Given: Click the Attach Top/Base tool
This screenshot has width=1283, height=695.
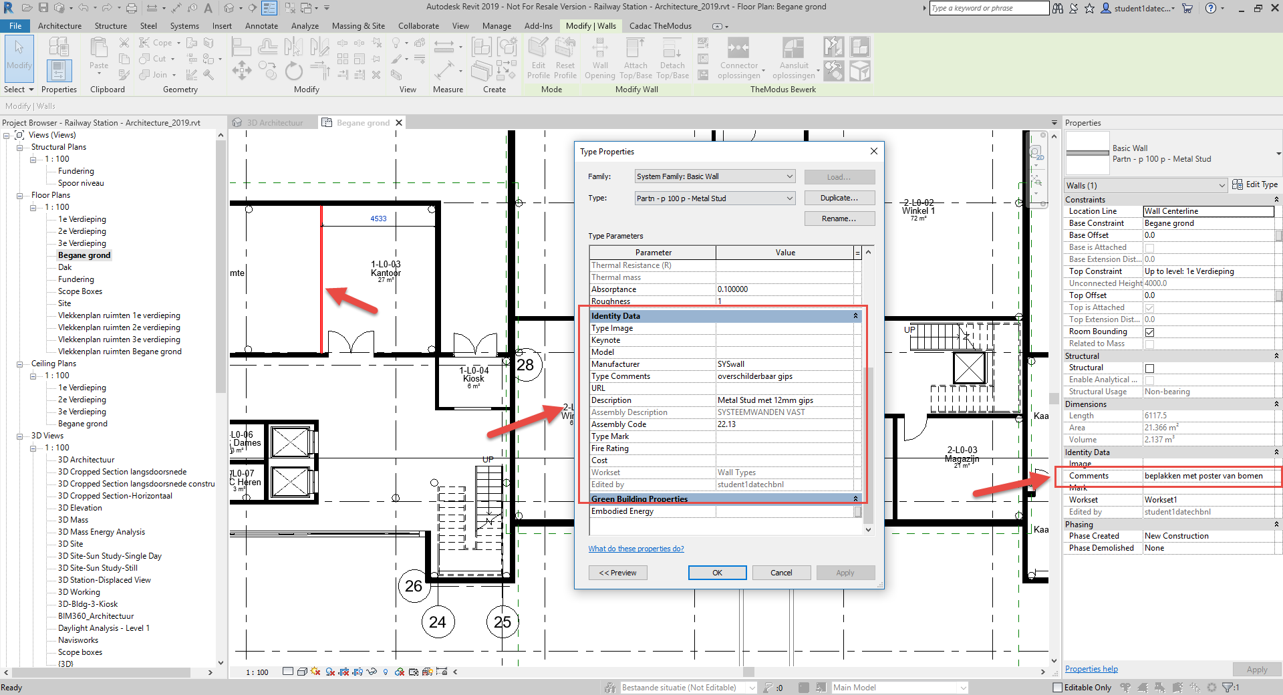Looking at the screenshot, I should tap(635, 59).
